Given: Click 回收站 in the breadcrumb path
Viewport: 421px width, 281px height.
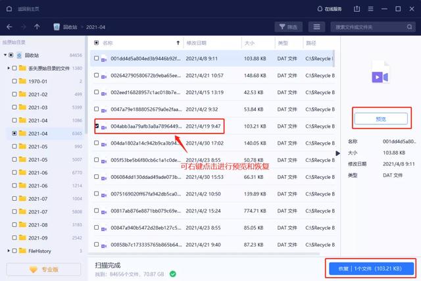Looking at the screenshot, I should pos(70,27).
